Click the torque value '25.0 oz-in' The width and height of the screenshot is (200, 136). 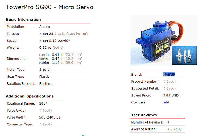point(57,34)
